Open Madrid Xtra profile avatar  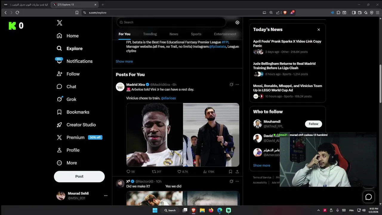[x=120, y=87]
